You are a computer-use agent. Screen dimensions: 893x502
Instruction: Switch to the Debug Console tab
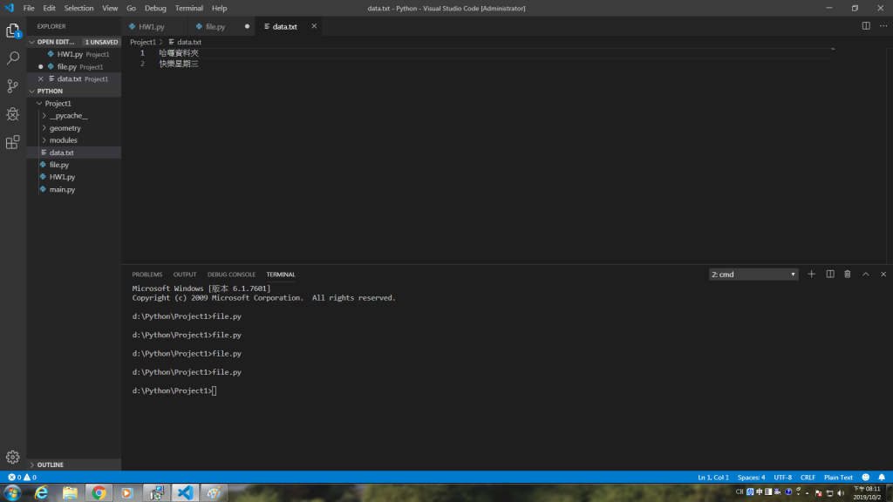coord(231,275)
